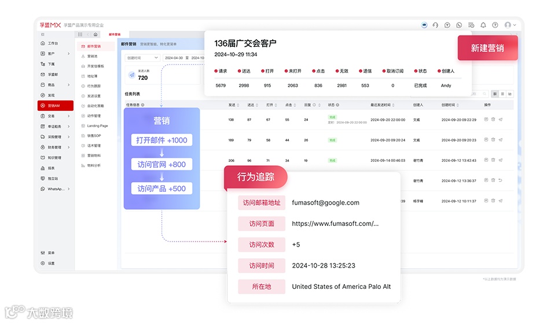Open the app grid icon in tab bar
The image size is (558, 323).
80,35
